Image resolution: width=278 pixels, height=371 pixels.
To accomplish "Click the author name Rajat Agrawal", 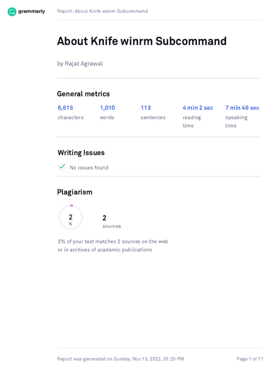I will (84, 63).
